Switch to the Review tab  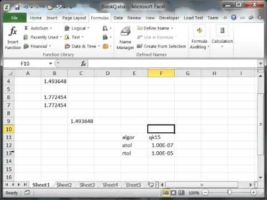pos(134,18)
